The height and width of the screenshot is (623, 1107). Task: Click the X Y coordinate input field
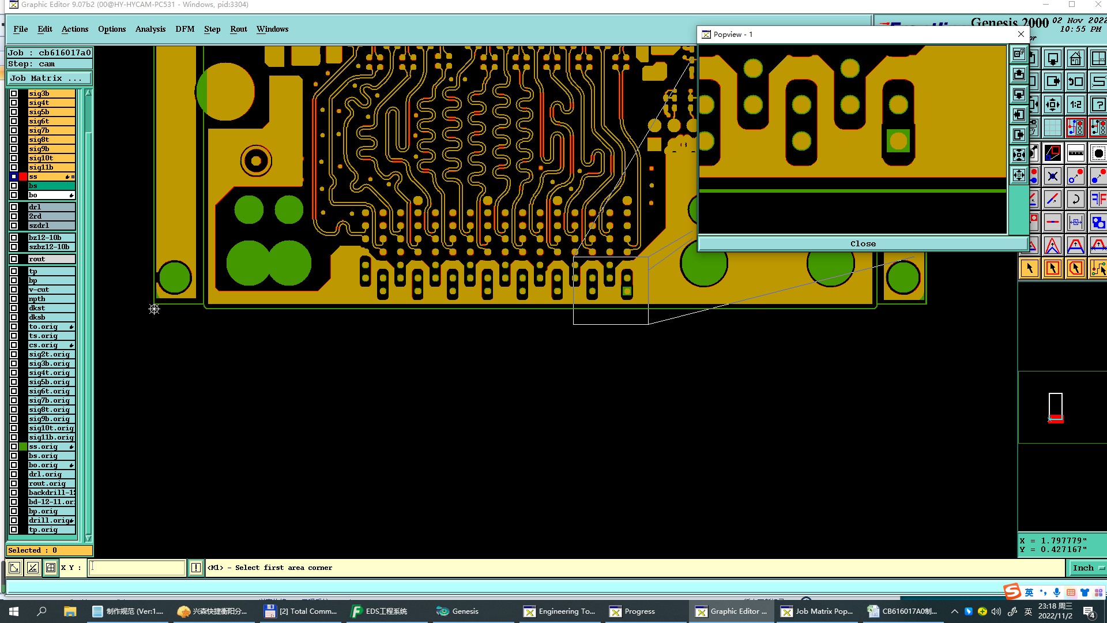pyautogui.click(x=138, y=568)
